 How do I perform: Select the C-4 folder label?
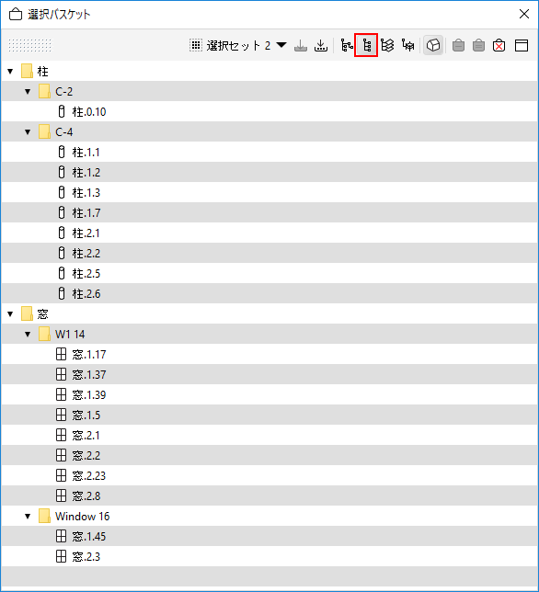click(x=63, y=131)
